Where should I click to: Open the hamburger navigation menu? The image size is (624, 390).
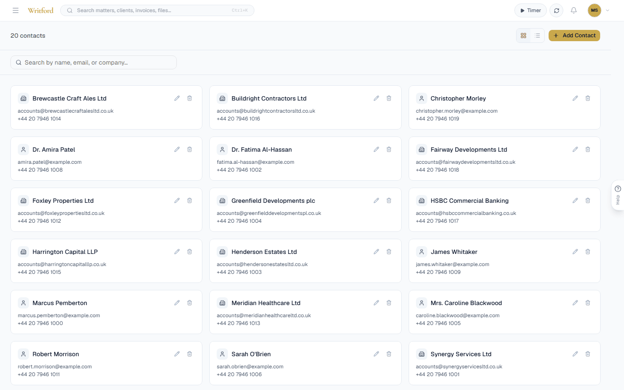coord(16,10)
